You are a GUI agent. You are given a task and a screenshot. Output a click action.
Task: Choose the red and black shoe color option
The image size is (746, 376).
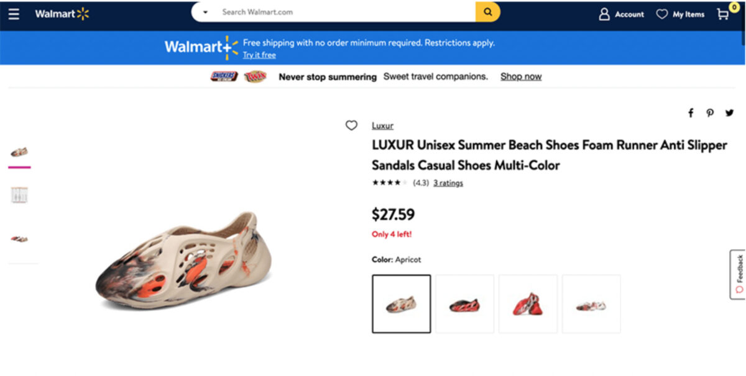[465, 304]
